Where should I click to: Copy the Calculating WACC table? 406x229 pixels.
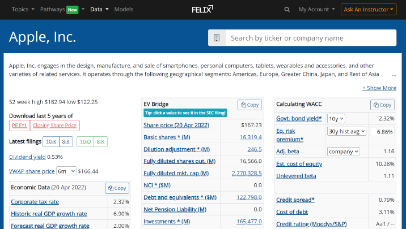(382, 105)
